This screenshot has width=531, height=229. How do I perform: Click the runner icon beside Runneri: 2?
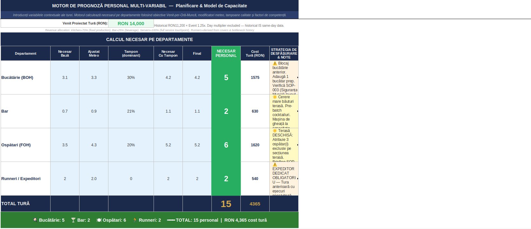point(135,220)
